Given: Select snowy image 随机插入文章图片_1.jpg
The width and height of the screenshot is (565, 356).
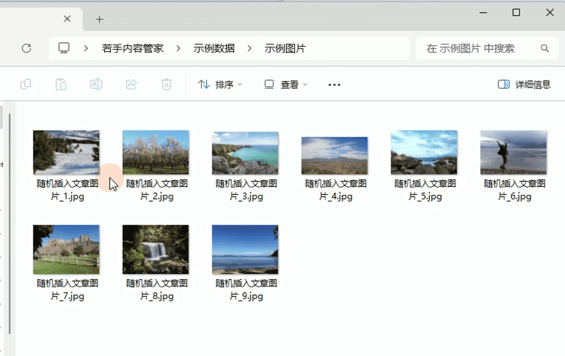Looking at the screenshot, I should coord(66,153).
